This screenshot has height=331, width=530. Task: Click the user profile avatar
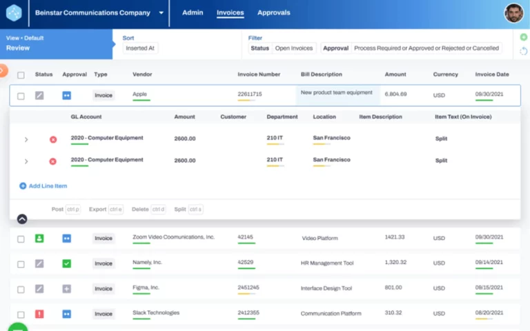(x=513, y=13)
